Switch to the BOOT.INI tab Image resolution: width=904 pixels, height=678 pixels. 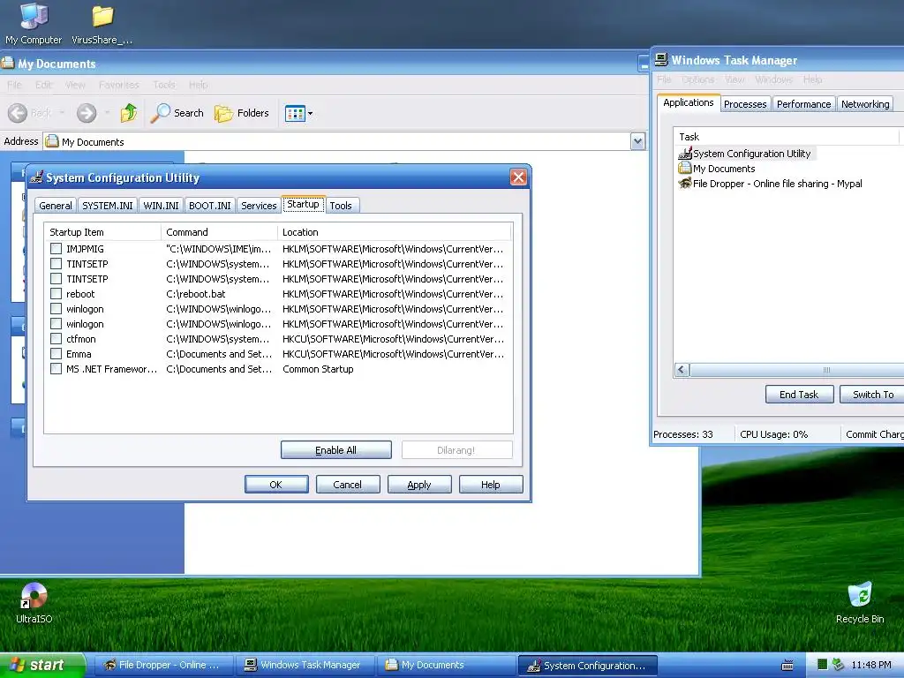(210, 205)
